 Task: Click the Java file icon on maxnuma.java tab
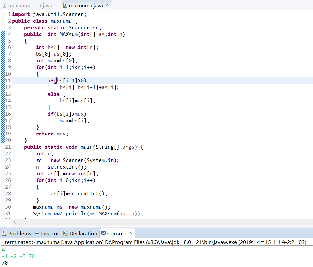(65, 6)
